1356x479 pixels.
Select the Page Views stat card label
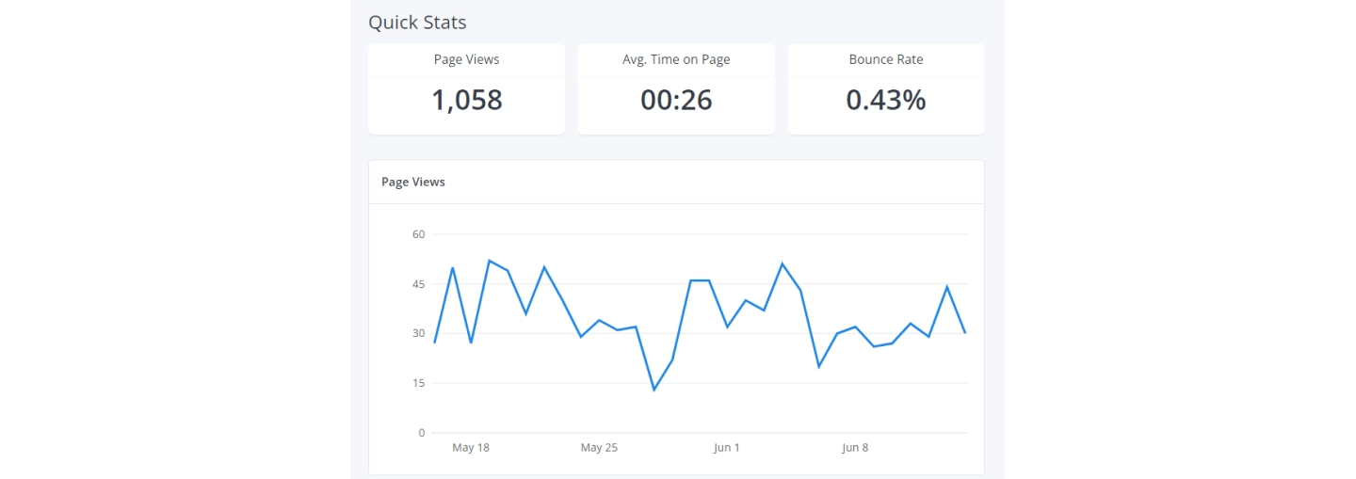click(x=466, y=59)
